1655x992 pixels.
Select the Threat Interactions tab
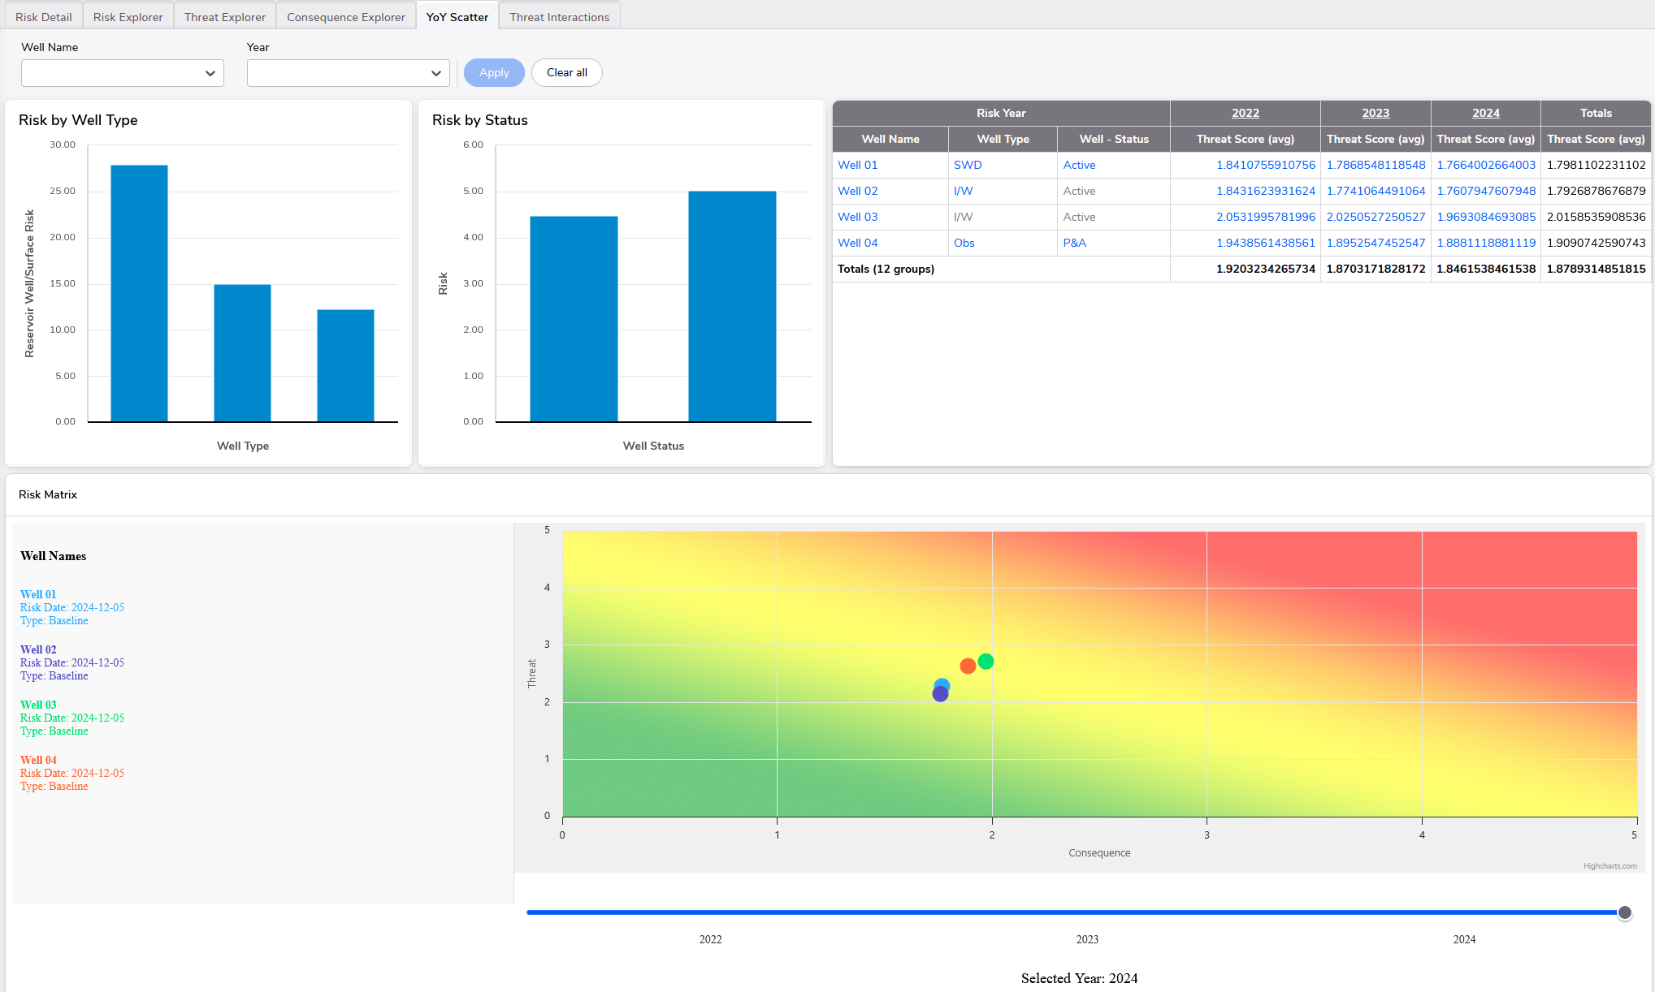coord(559,17)
